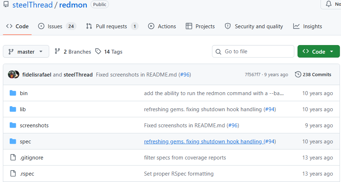This screenshot has height=182, width=341.
Task: Click 13 years ago in the .gitignore row
Action: [318, 158]
